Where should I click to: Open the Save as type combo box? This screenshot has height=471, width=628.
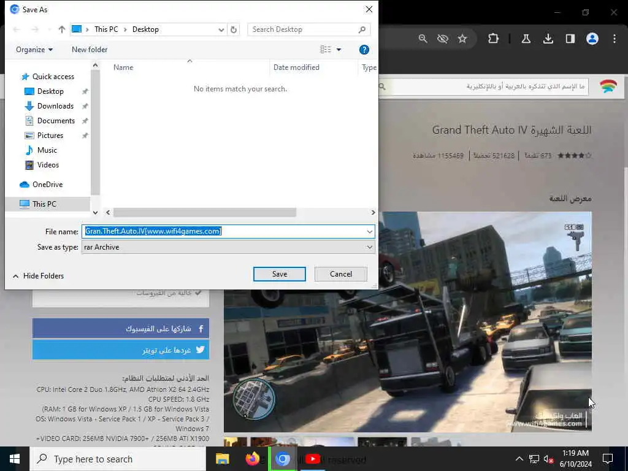(x=228, y=247)
